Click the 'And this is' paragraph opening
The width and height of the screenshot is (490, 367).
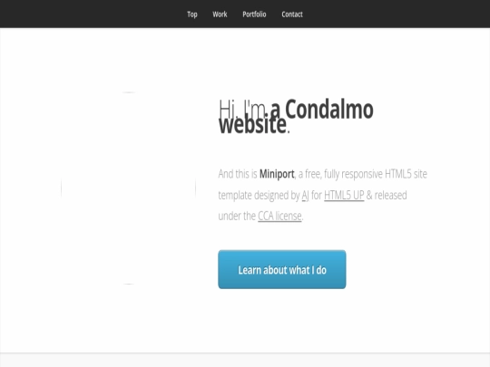pos(238,174)
